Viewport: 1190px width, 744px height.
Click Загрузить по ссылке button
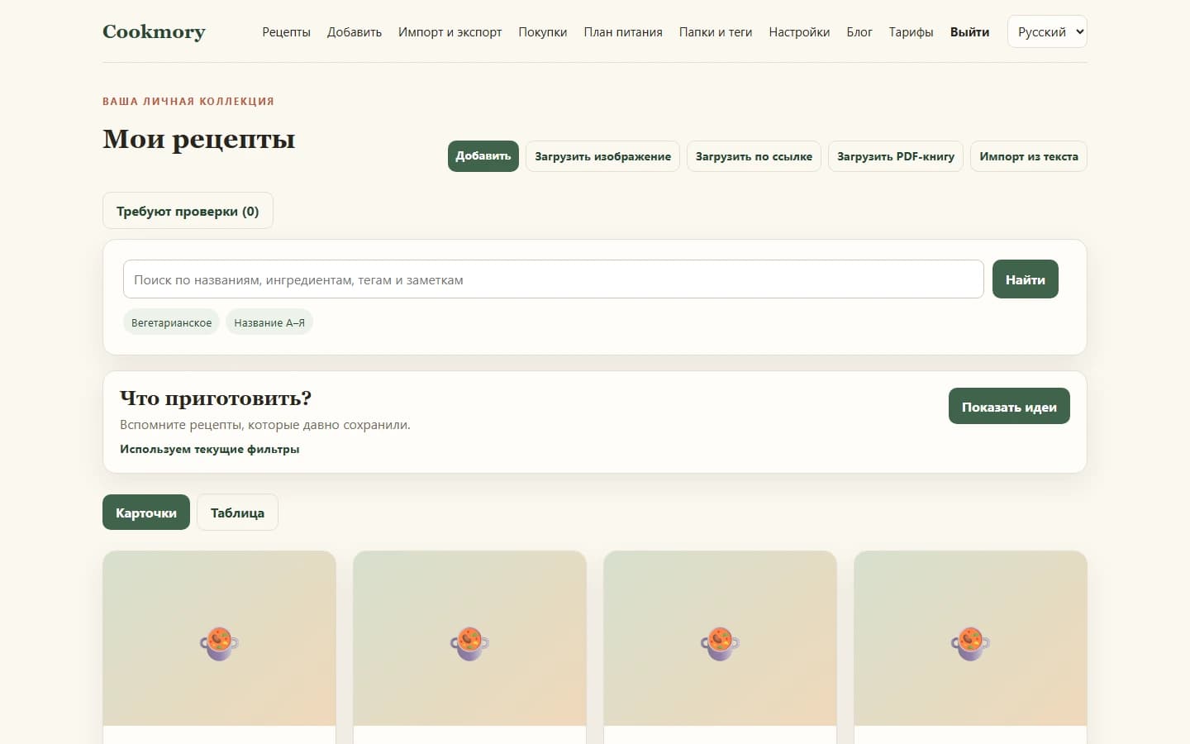[754, 156]
